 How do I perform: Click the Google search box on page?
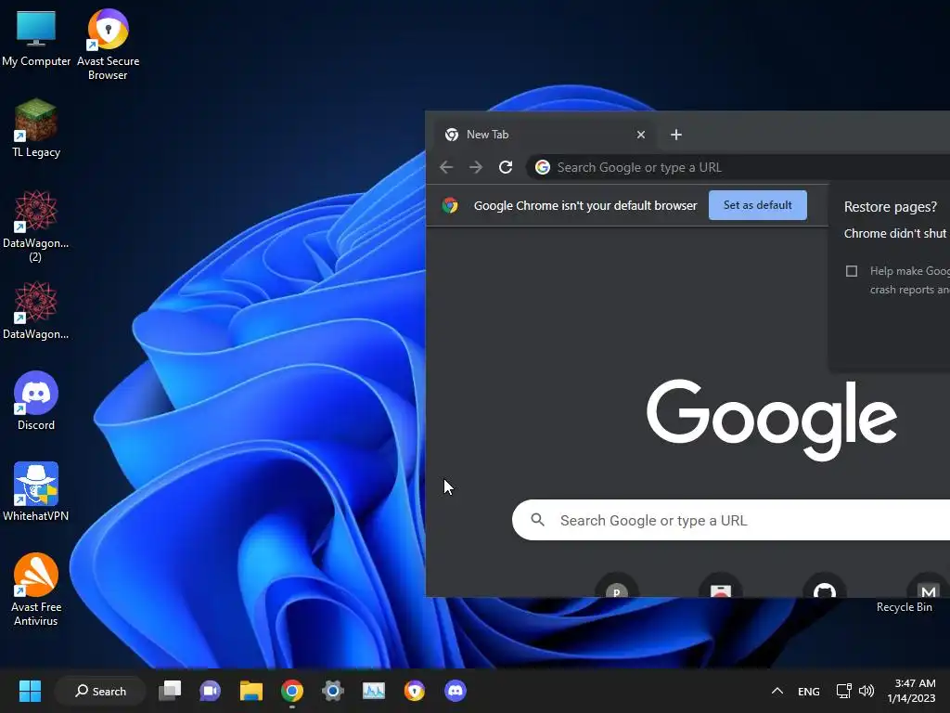(731, 520)
